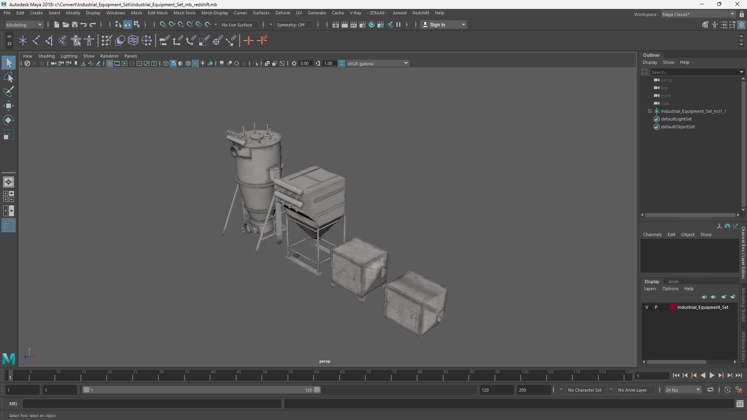The image size is (747, 420).
Task: Choose the Rotate tool in toolbox
Action: coord(9,120)
